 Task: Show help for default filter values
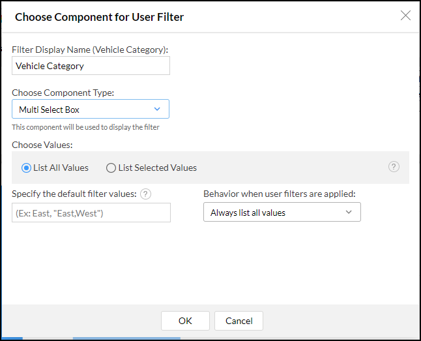(145, 194)
